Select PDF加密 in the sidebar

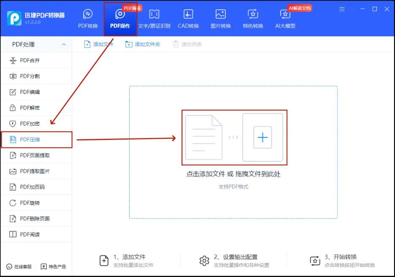click(x=36, y=124)
